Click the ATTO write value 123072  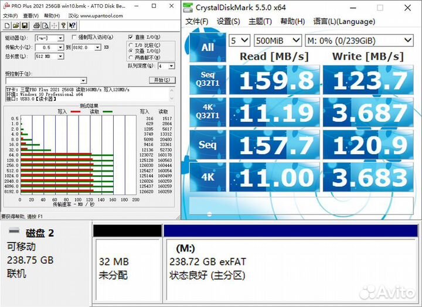point(147,155)
